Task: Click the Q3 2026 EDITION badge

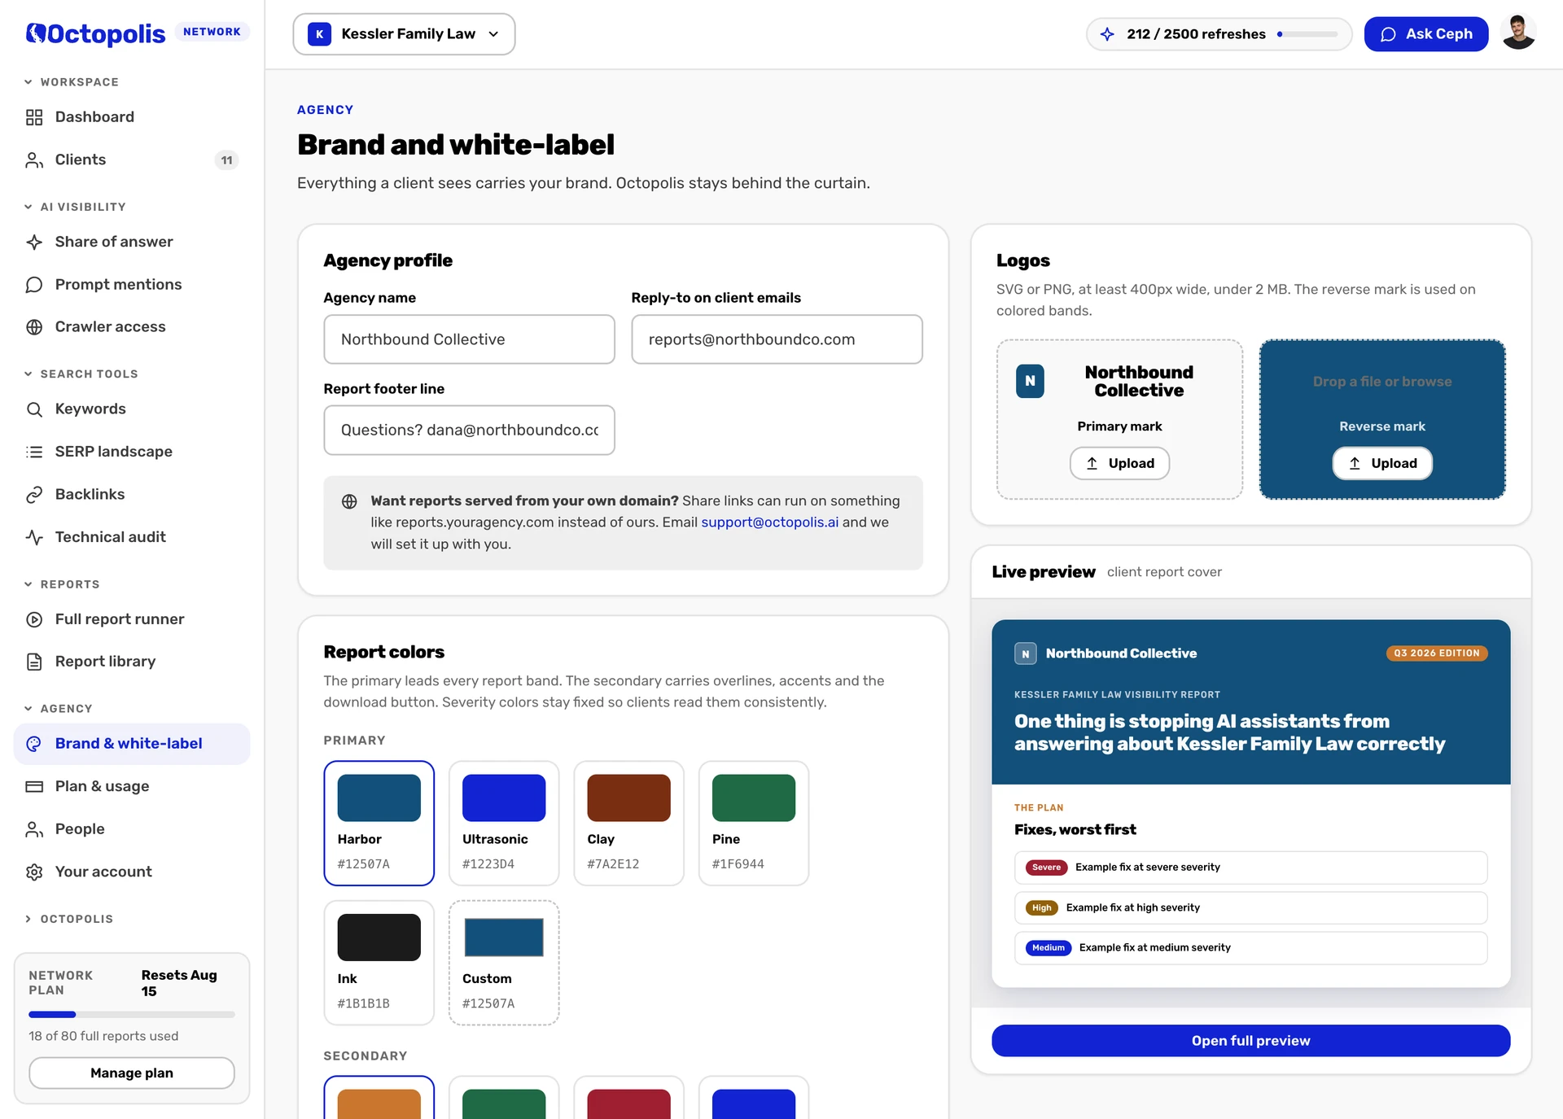Action: [x=1436, y=653]
